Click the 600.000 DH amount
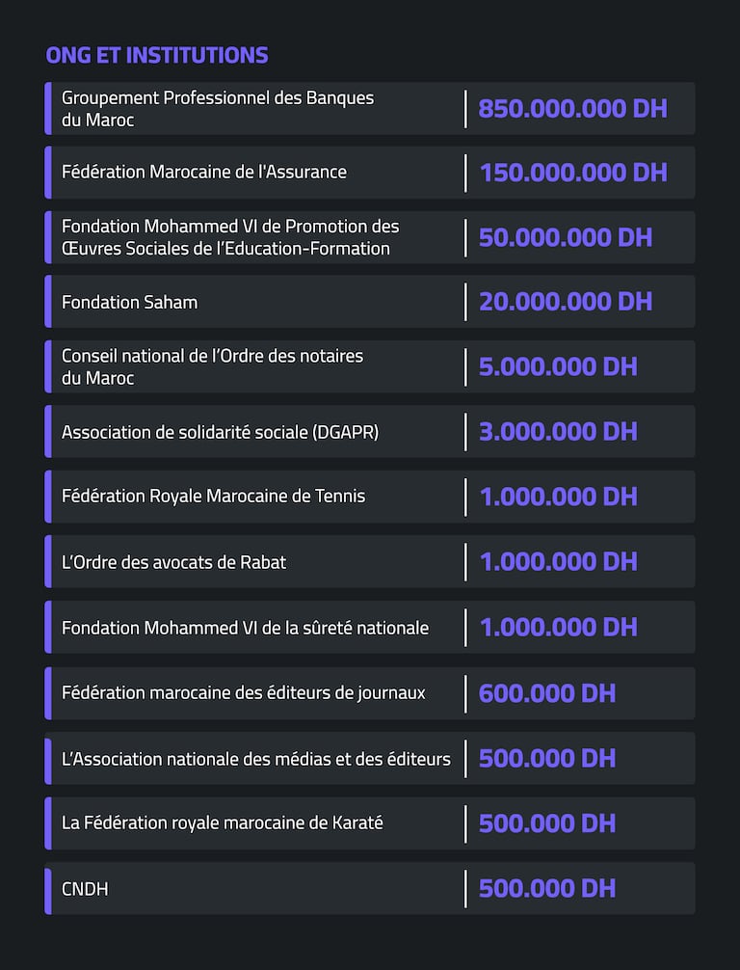This screenshot has width=740, height=970. tap(546, 693)
